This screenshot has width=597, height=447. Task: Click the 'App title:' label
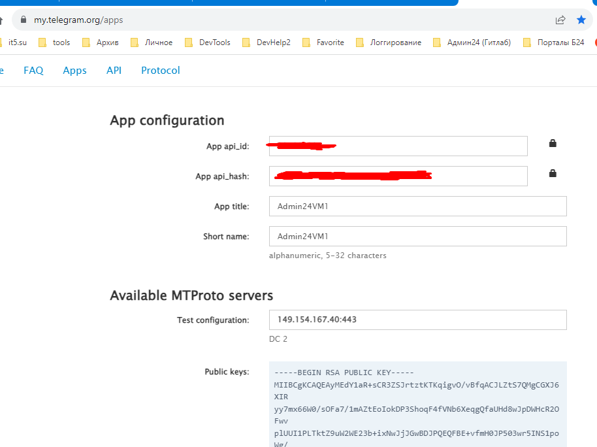[x=231, y=207]
